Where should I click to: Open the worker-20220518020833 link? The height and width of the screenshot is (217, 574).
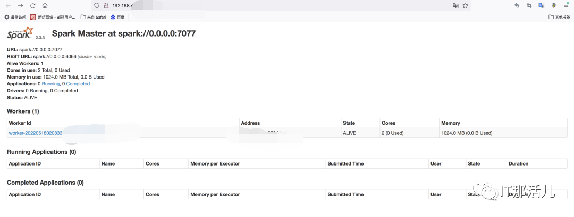click(36, 133)
